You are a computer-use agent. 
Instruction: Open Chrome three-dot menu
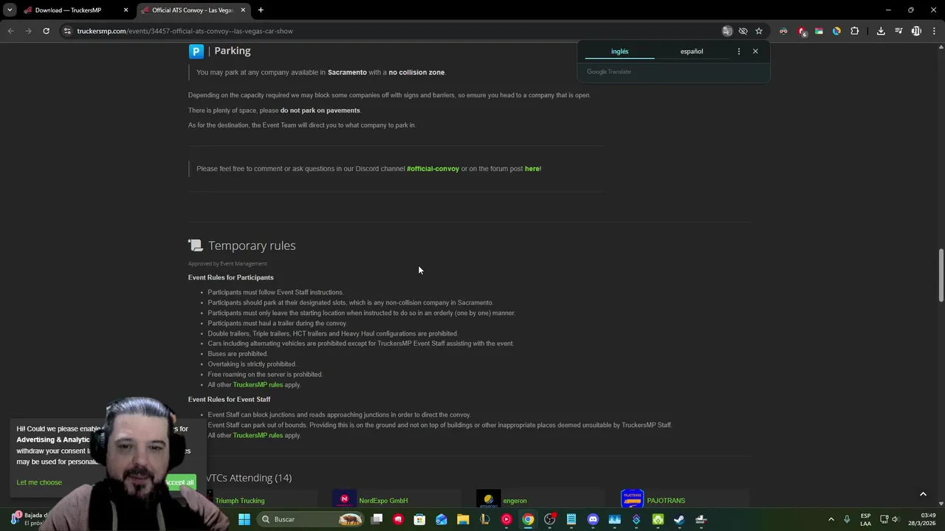(x=935, y=31)
